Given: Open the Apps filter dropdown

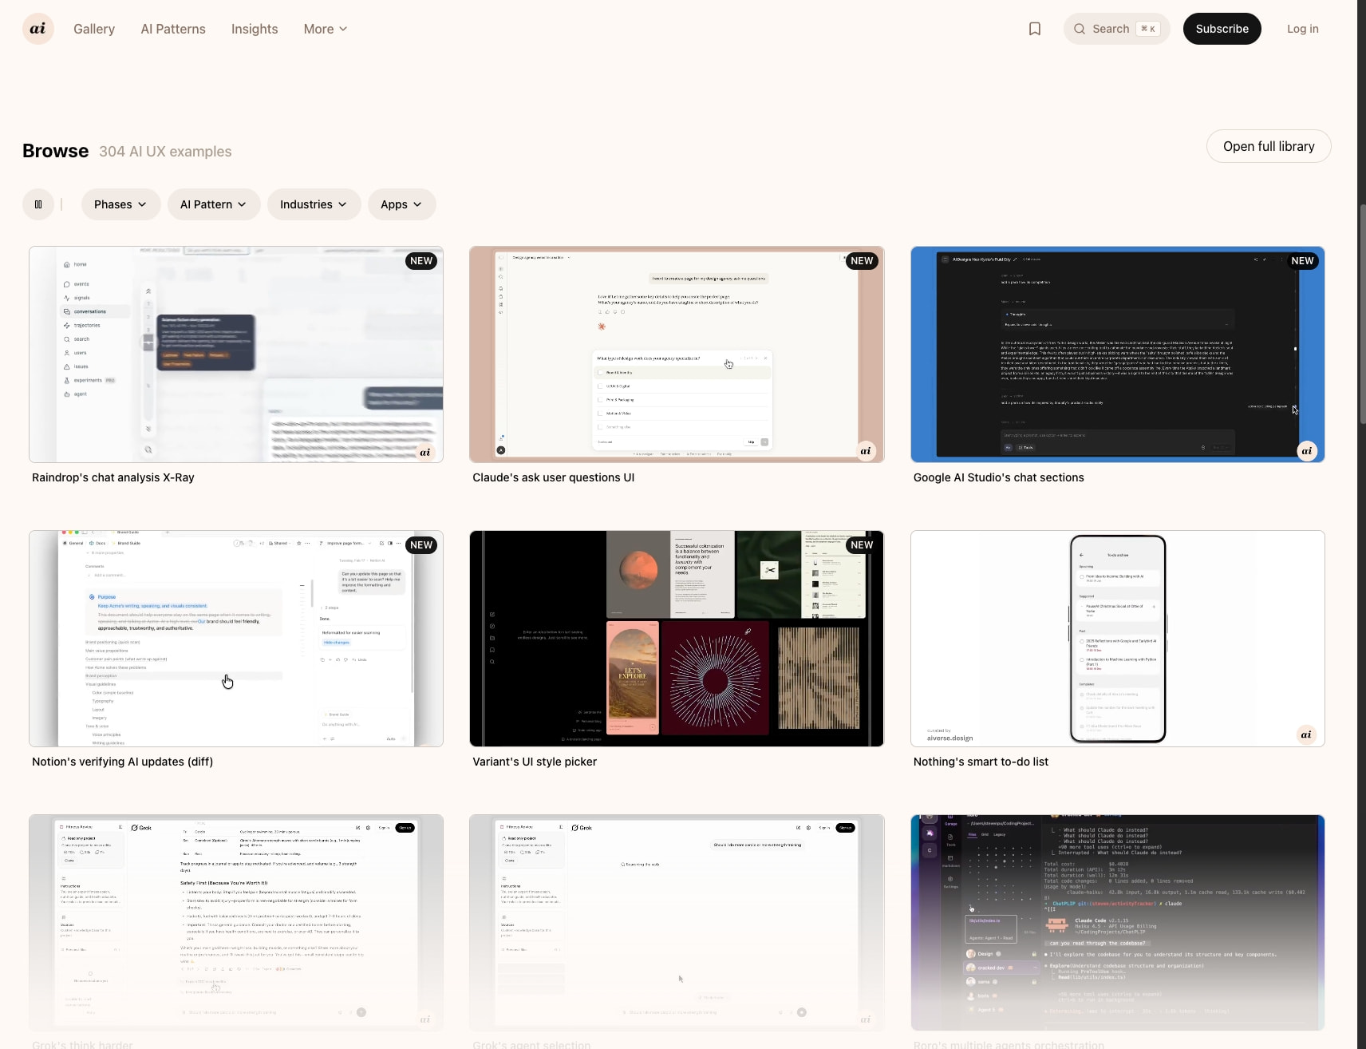Looking at the screenshot, I should coord(401,204).
